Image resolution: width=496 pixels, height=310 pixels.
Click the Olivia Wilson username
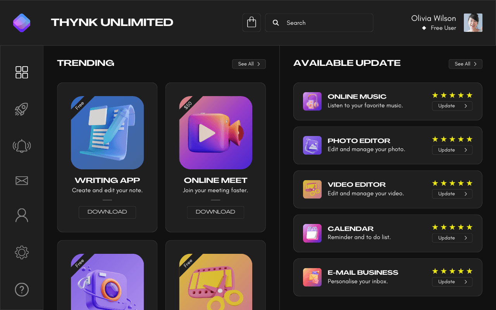tap(434, 18)
